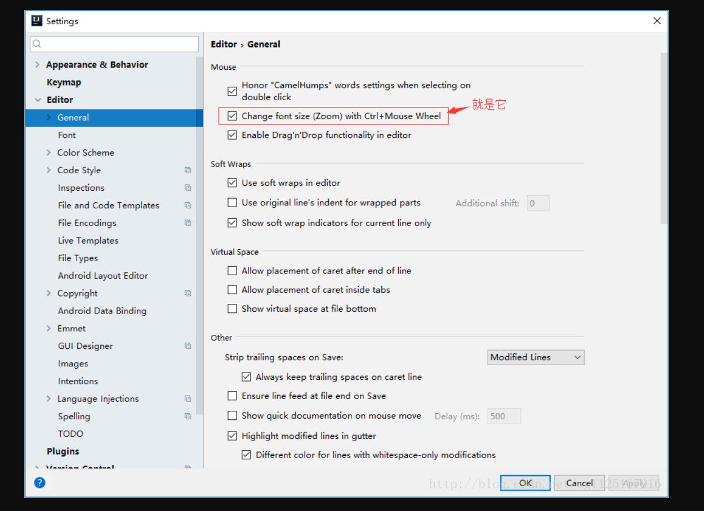Expand the Color Scheme node arrow
704x511 pixels.
[x=48, y=153]
